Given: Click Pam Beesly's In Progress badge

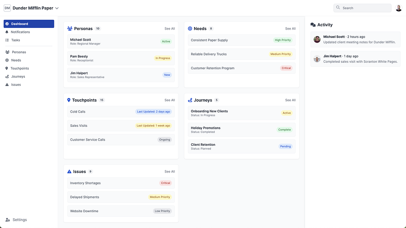Looking at the screenshot, I should tap(163, 58).
